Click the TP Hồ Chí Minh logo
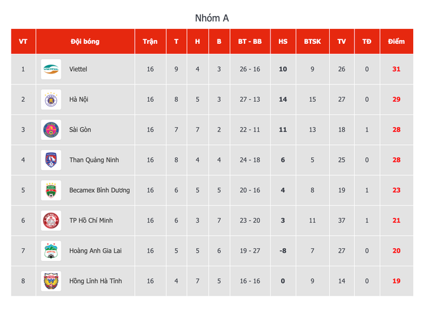426x310 pixels. tap(51, 220)
